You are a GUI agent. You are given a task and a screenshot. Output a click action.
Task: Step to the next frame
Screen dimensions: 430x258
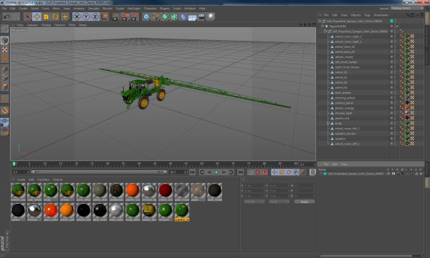click(224, 172)
